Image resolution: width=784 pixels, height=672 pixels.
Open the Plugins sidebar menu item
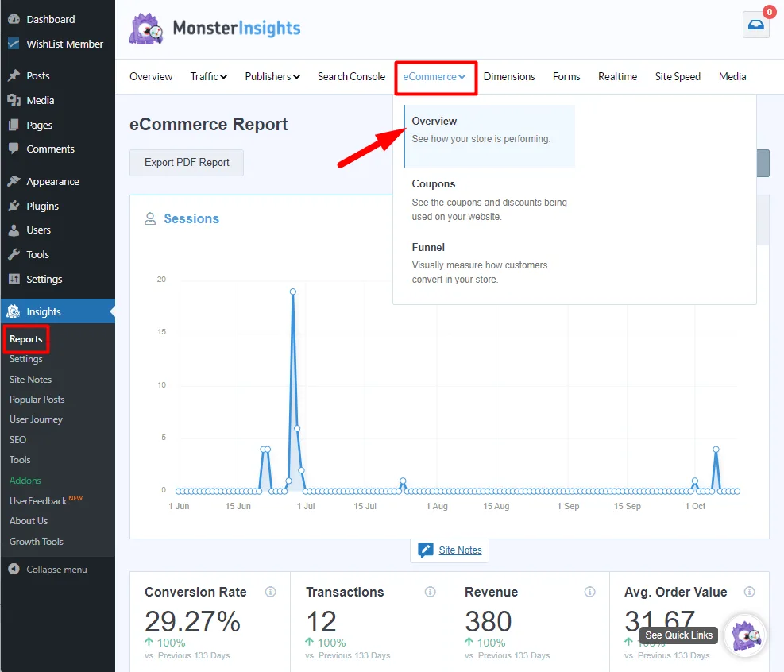pyautogui.click(x=42, y=206)
